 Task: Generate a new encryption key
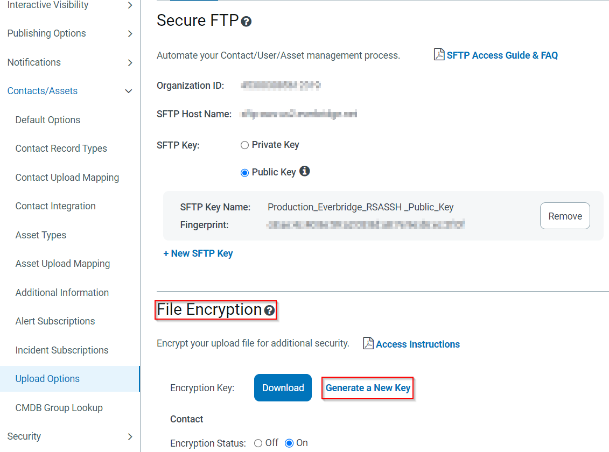(x=367, y=387)
